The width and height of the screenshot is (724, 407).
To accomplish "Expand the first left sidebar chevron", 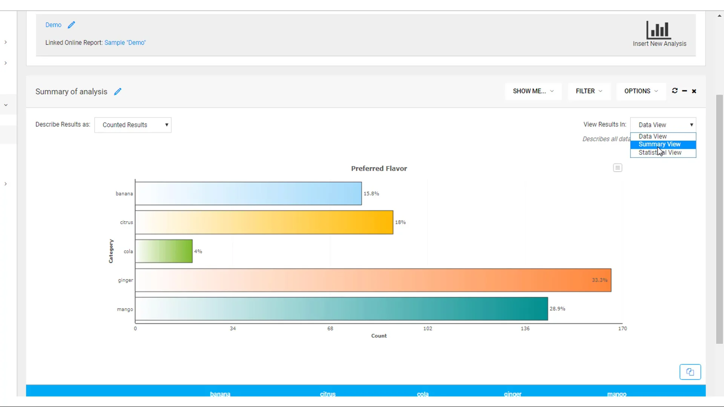I will 6,42.
